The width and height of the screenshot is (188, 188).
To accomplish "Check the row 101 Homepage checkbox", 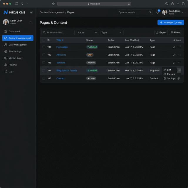I will pyautogui.click(x=44, y=47).
